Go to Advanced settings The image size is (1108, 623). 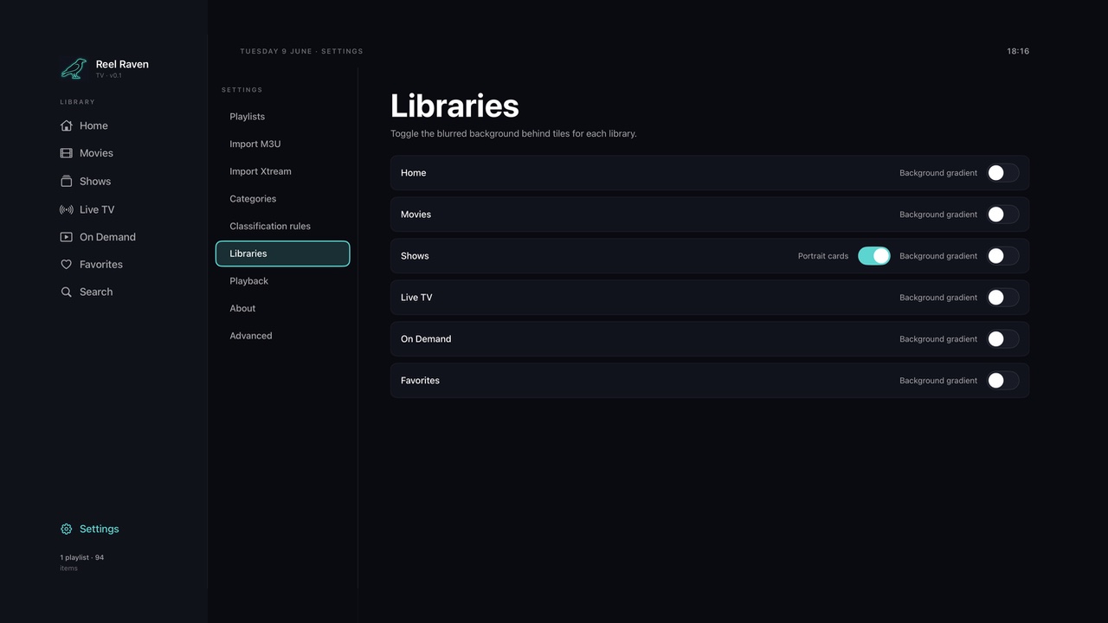pyautogui.click(x=282, y=336)
